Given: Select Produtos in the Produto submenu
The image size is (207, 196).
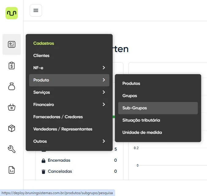Looking at the screenshot, I should (131, 83).
